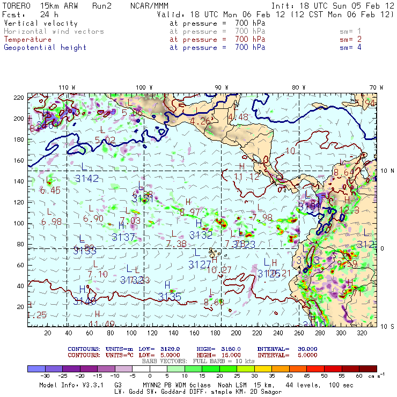Click the "10 N" latitude label
This screenshot has width=397, height=397.
(x=387, y=171)
